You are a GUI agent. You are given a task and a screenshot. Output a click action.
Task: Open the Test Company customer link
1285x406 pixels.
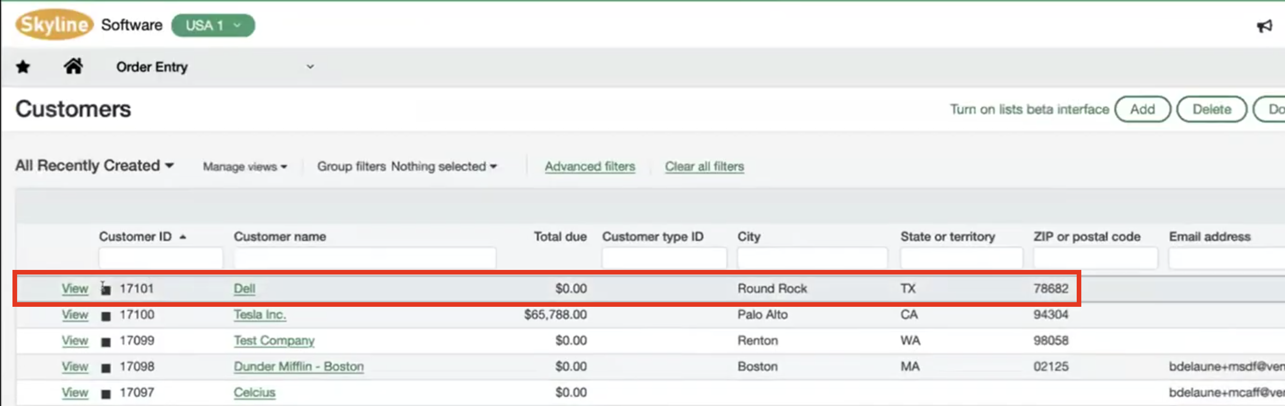click(274, 340)
